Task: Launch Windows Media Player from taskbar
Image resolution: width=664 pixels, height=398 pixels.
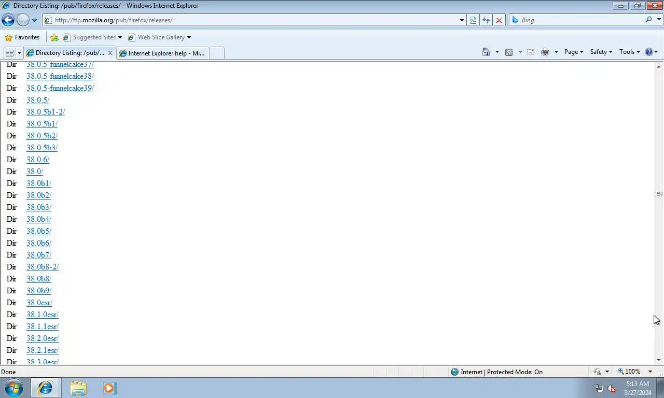Action: [109, 388]
